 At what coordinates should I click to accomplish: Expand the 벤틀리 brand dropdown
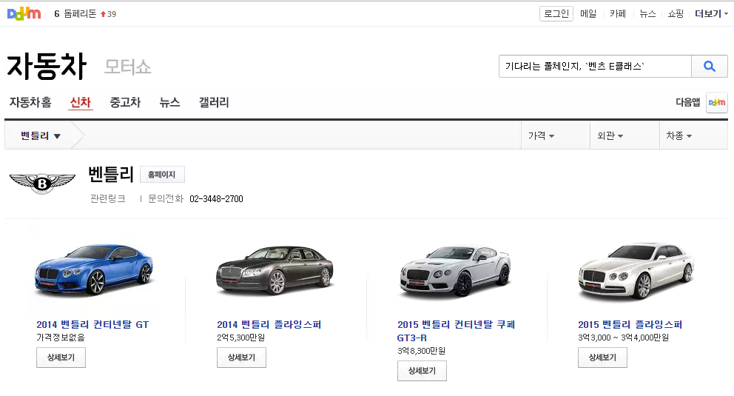tap(41, 135)
